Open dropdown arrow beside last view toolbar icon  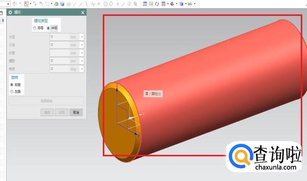pos(194,4)
